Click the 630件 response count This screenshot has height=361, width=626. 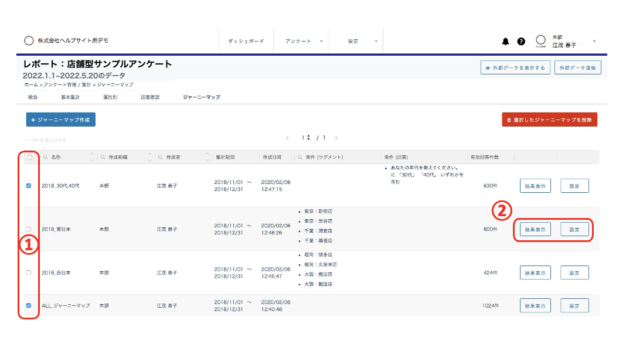[491, 186]
